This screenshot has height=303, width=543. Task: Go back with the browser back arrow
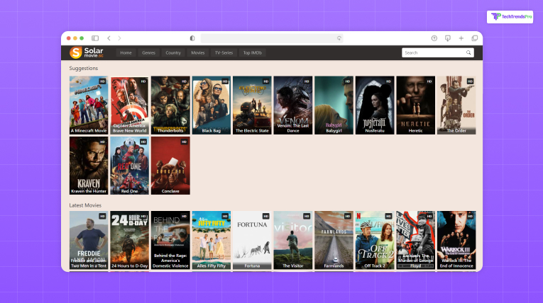109,38
